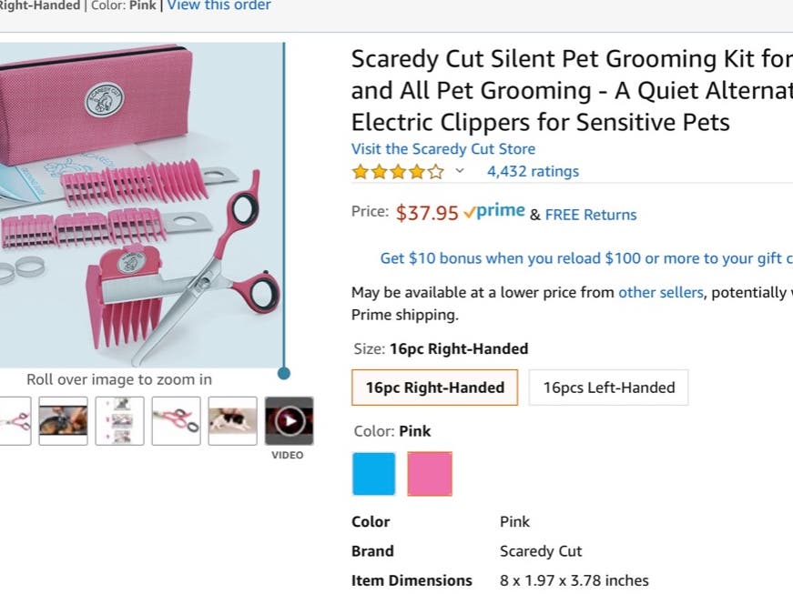This screenshot has width=793, height=594.
Task: Select the pink color swatch
Action: click(x=430, y=474)
